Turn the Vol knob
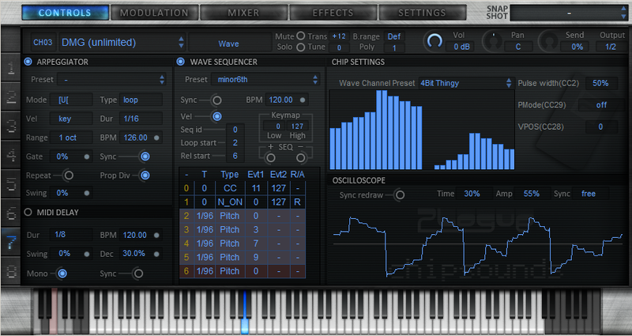632x336 pixels. pyautogui.click(x=434, y=41)
